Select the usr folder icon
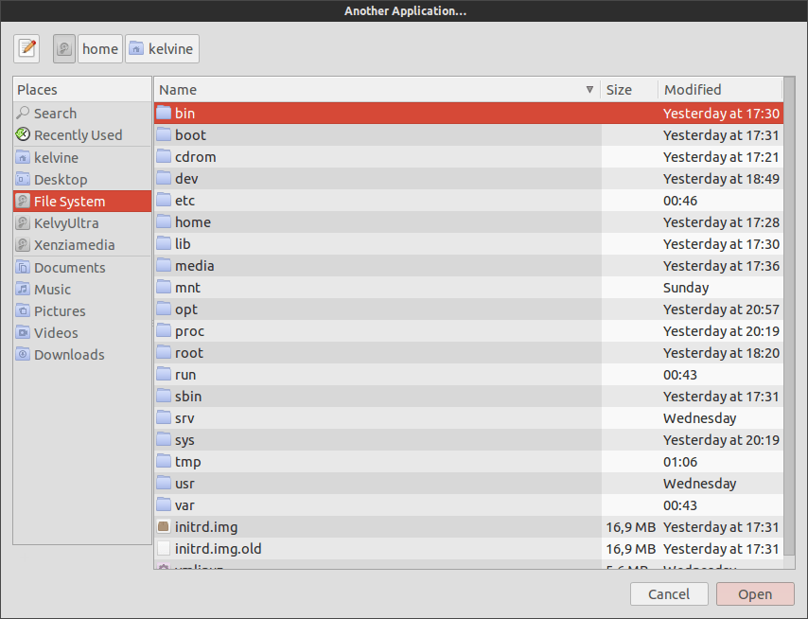Screen dimensions: 808x619 [x=164, y=484]
